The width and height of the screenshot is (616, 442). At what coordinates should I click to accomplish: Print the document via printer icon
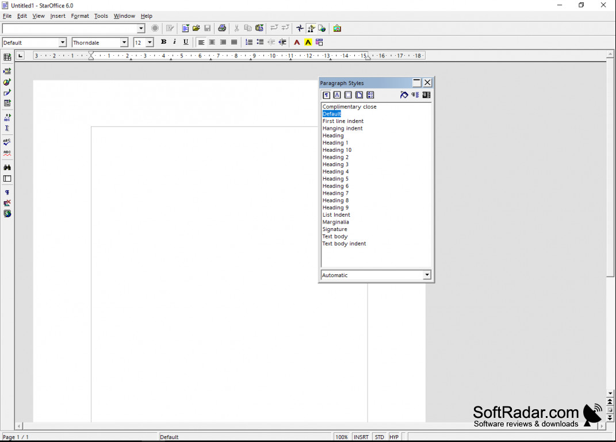point(222,28)
